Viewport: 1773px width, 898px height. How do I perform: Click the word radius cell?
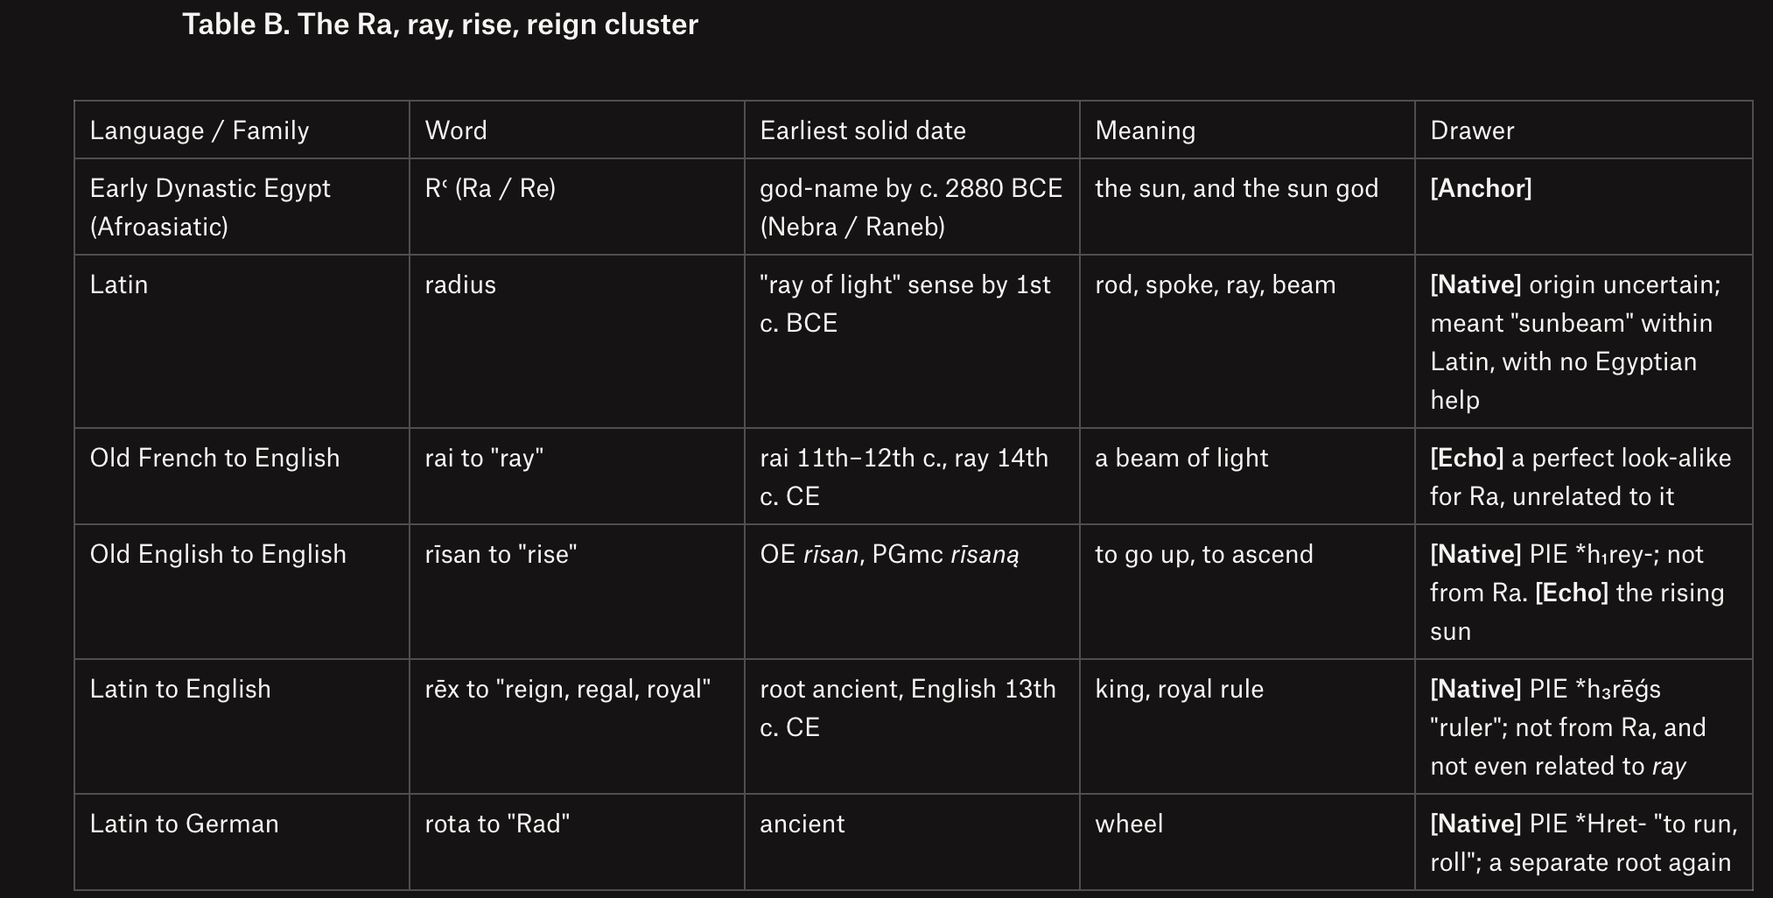pyautogui.click(x=578, y=342)
